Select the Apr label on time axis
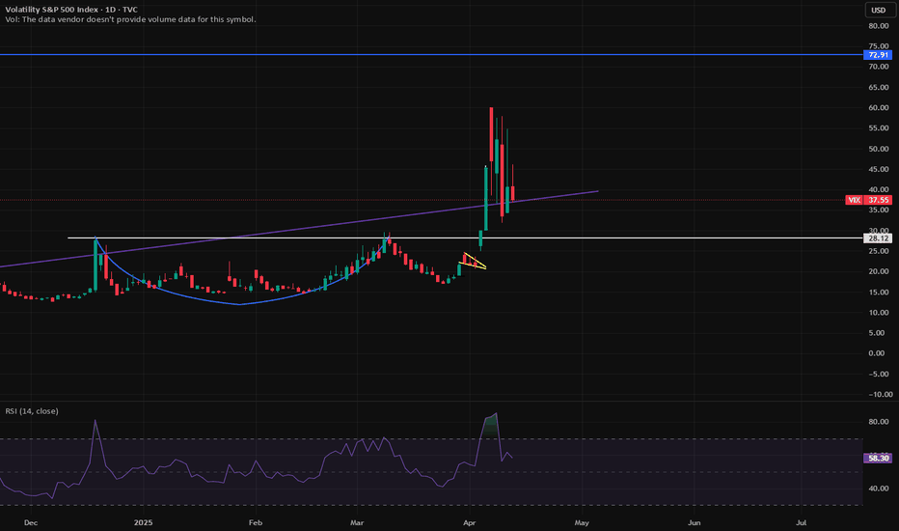Screen dimensions: 899x531 coord(469,522)
